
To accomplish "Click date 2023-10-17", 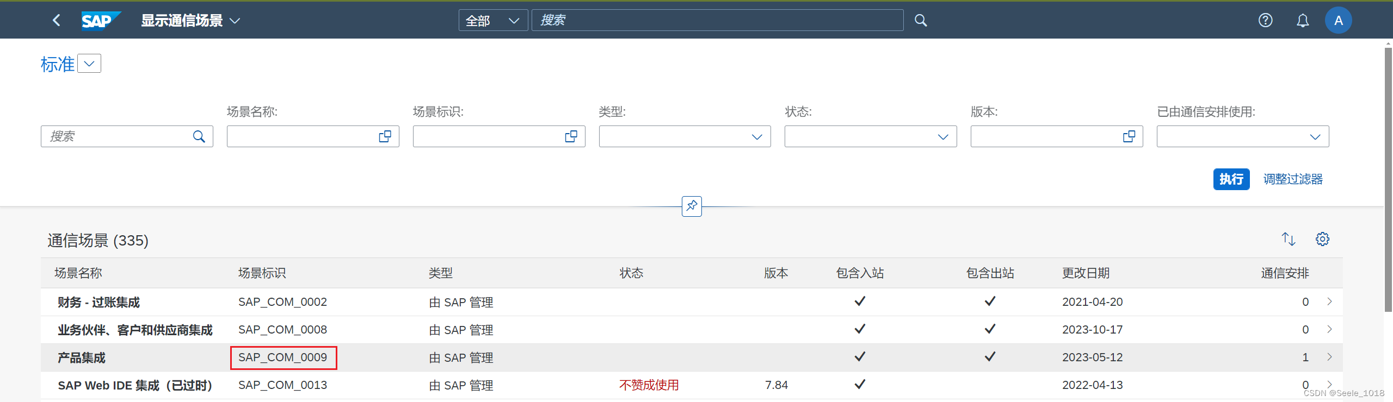I will [x=1092, y=330].
